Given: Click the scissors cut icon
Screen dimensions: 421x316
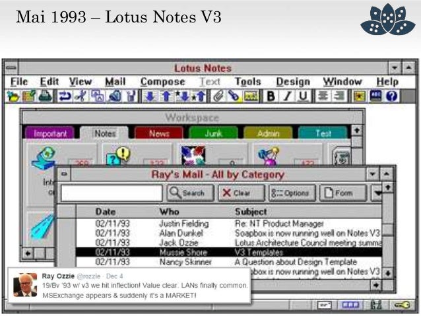Looking at the screenshot, I should click(81, 96).
